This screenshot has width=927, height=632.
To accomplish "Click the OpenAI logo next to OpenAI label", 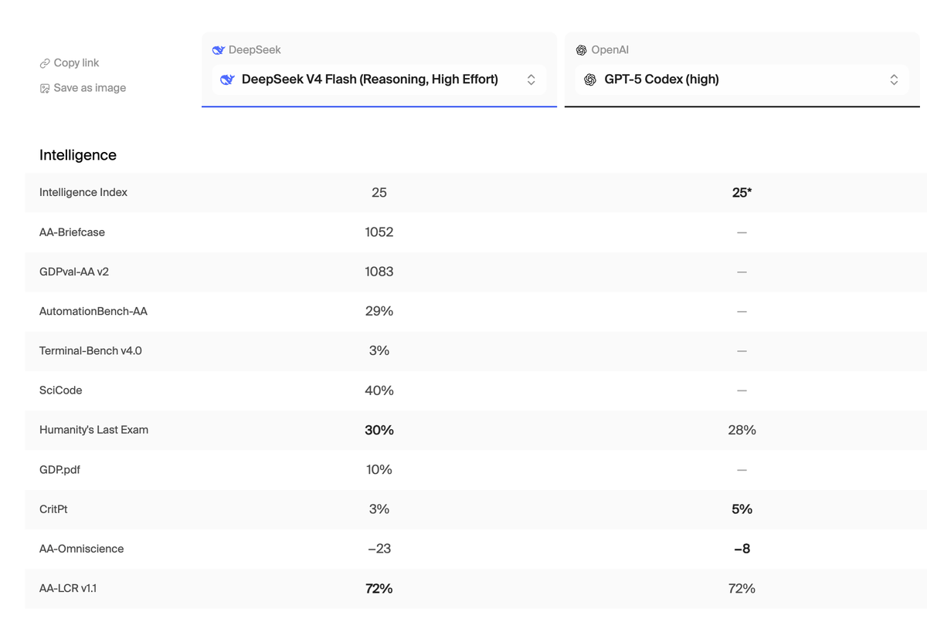I will pyautogui.click(x=582, y=50).
